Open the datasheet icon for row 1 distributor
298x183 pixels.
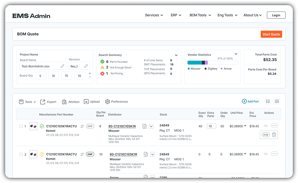[x=144, y=126]
